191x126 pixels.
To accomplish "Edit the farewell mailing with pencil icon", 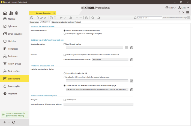I will point(131,47).
